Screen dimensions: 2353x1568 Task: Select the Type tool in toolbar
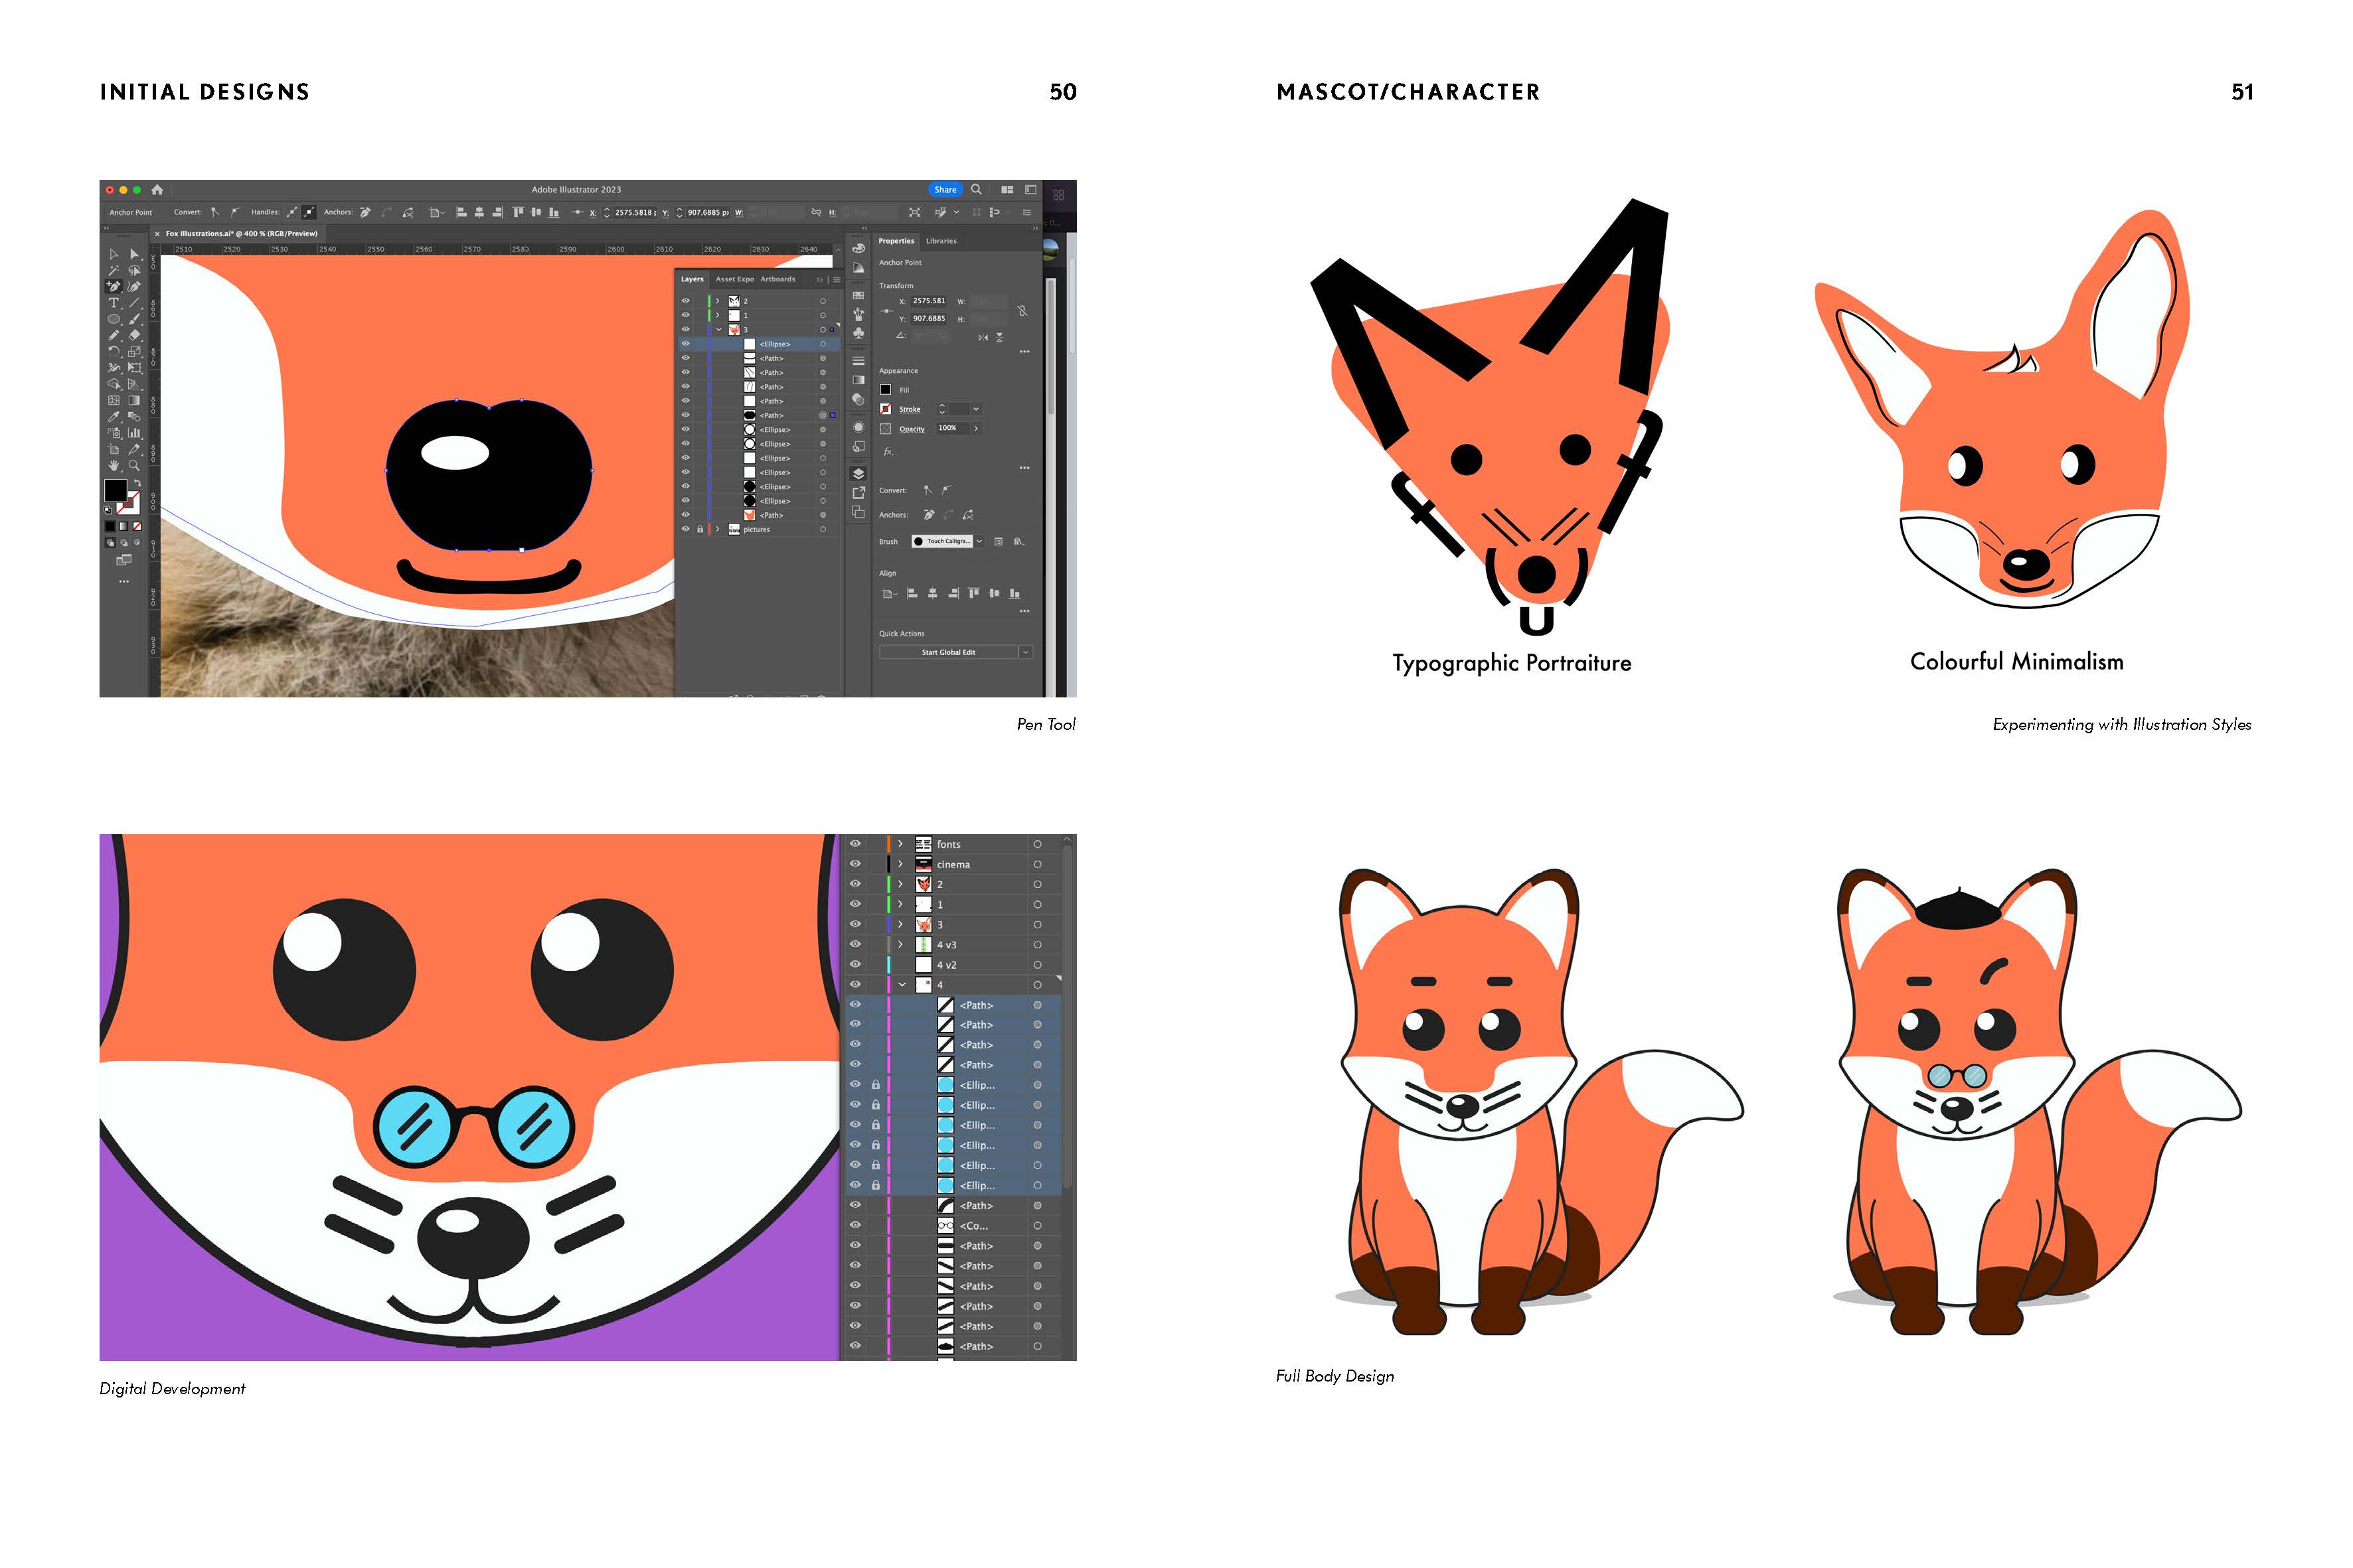(114, 303)
